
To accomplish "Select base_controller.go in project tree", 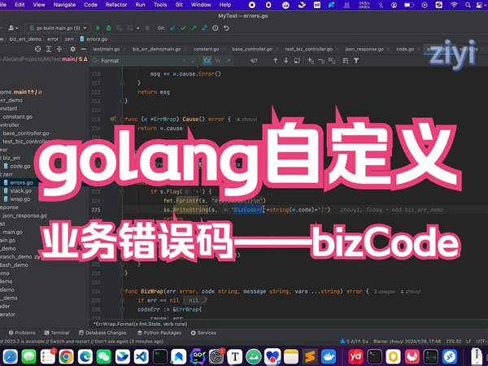I will [26, 133].
